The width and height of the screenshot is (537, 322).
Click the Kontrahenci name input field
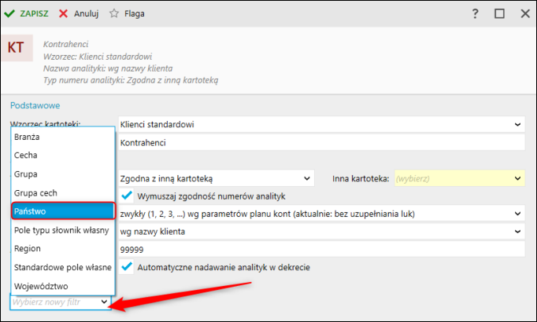click(320, 143)
